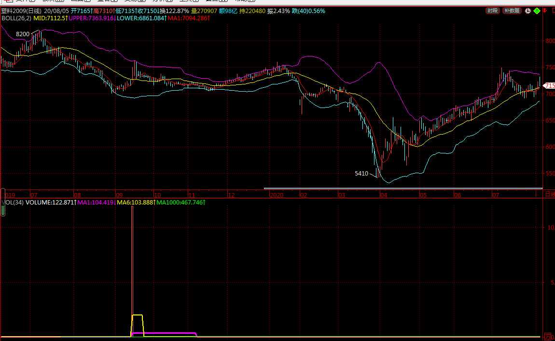Click the red anchor icon at top right
555x341 pixels.
click(x=546, y=11)
